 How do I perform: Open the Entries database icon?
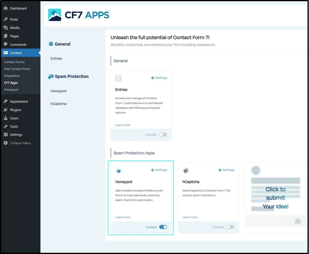(118, 78)
